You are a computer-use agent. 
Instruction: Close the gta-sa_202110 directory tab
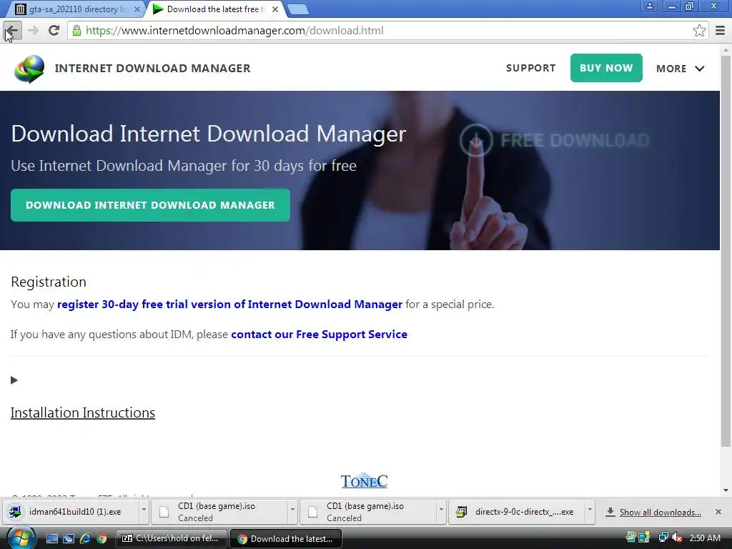point(137,9)
